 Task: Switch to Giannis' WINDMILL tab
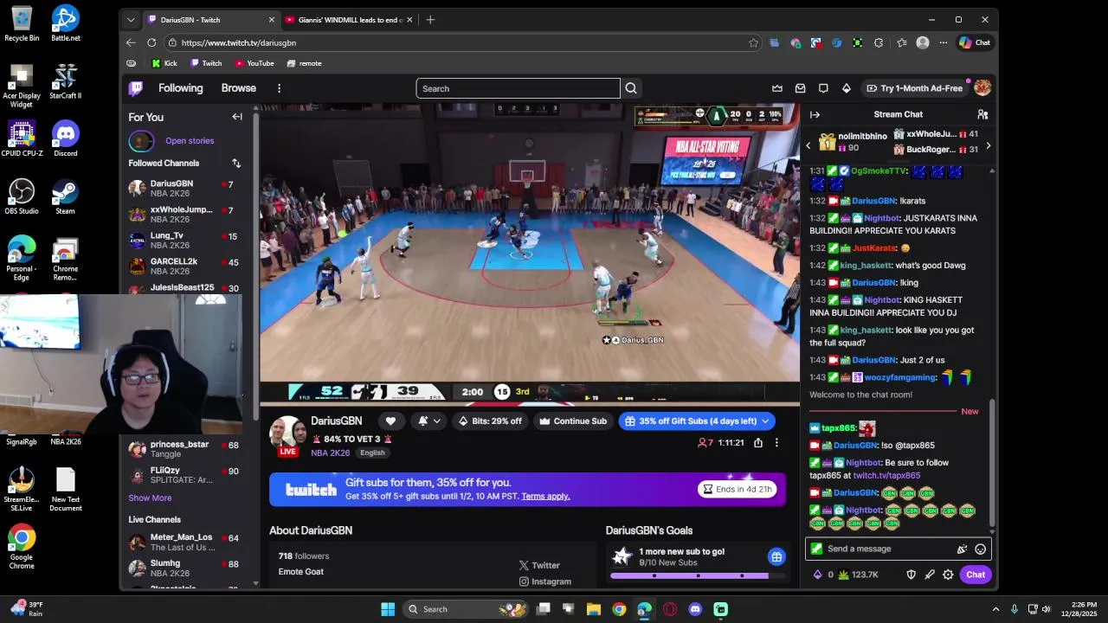349,20
